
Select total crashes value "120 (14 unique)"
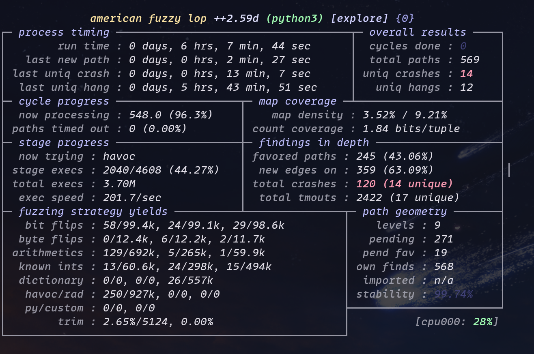coord(405,184)
